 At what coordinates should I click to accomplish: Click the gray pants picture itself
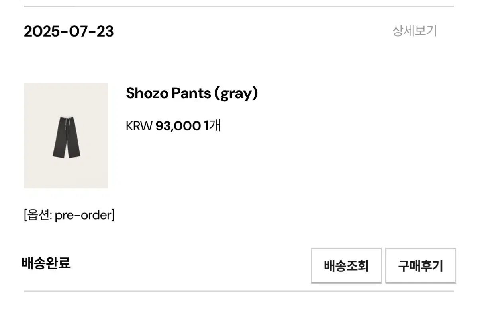[66, 137]
